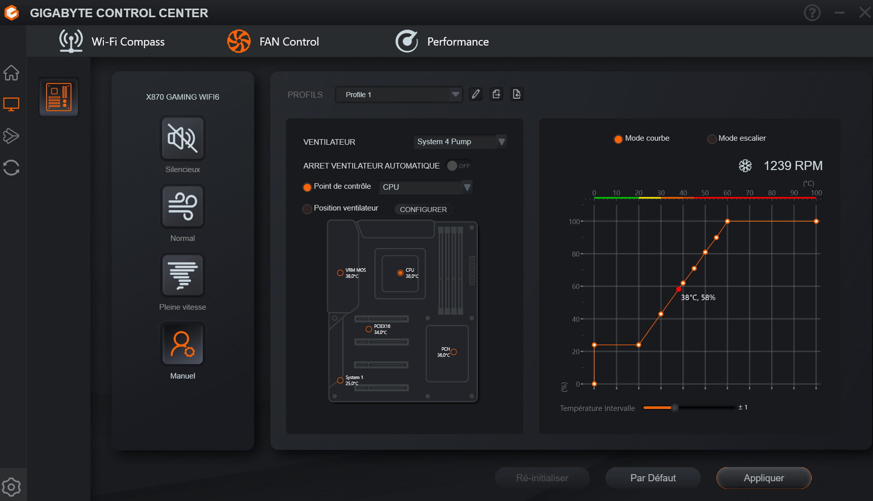
Task: Open the System 4 Pump fan dropdown
Action: click(x=460, y=142)
